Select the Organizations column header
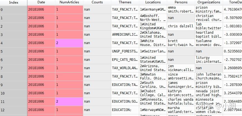 click(x=208, y=2)
